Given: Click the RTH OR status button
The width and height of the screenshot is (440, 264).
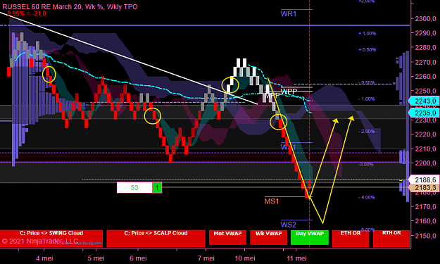Looking at the screenshot, I should (x=391, y=239).
